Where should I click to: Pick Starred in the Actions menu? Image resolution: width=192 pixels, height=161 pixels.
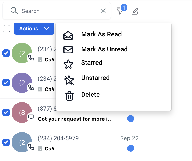coord(92,62)
